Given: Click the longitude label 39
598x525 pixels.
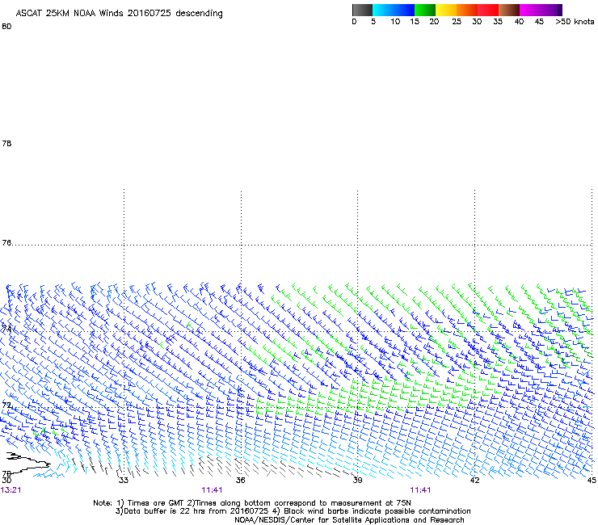Looking at the screenshot, I should tap(357, 480).
